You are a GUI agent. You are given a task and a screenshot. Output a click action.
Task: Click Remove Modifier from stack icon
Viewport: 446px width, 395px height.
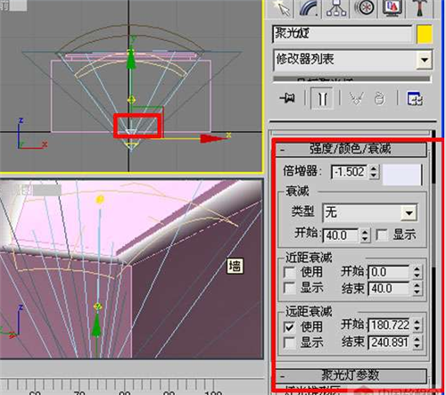point(379,98)
